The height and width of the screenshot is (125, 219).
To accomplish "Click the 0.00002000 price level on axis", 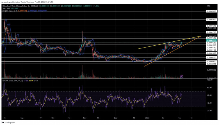I will coord(211,12).
